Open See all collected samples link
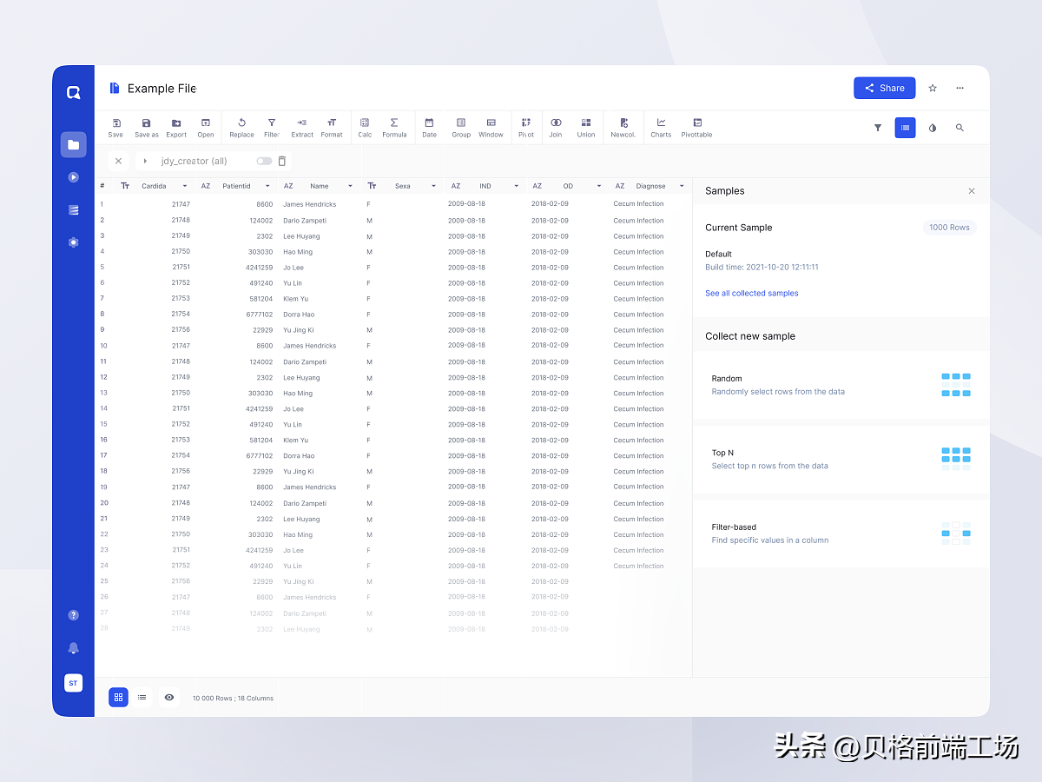 point(752,294)
